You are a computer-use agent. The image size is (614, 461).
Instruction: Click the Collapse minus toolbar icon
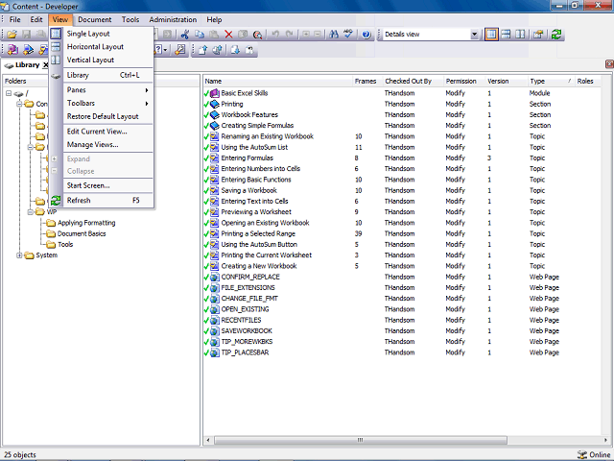point(318,35)
